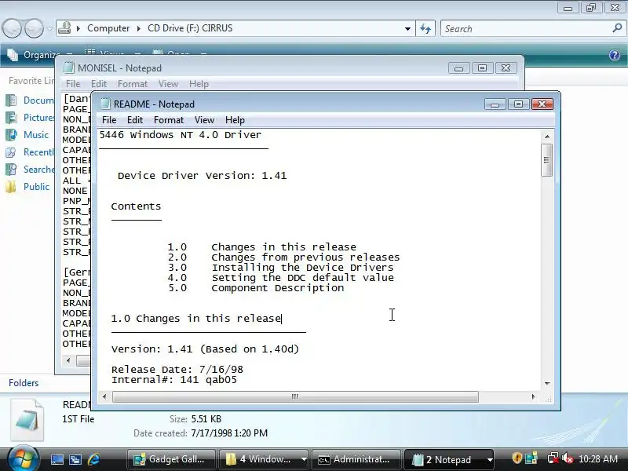Open recent pages dropdown arrow in Explorer

point(49,28)
